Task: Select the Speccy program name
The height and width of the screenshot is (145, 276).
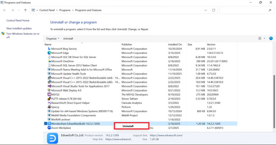Action: [x=55, y=107]
